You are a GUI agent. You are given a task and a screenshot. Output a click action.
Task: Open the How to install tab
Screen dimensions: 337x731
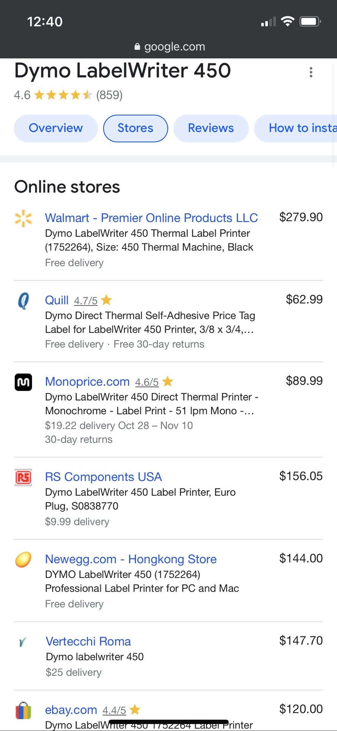pos(296,128)
